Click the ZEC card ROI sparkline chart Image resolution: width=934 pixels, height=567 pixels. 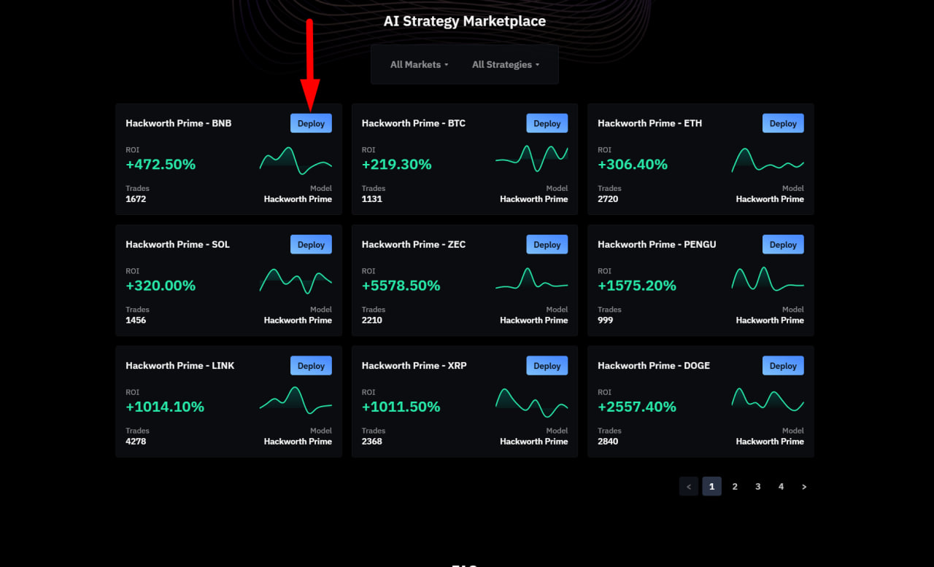tap(532, 279)
